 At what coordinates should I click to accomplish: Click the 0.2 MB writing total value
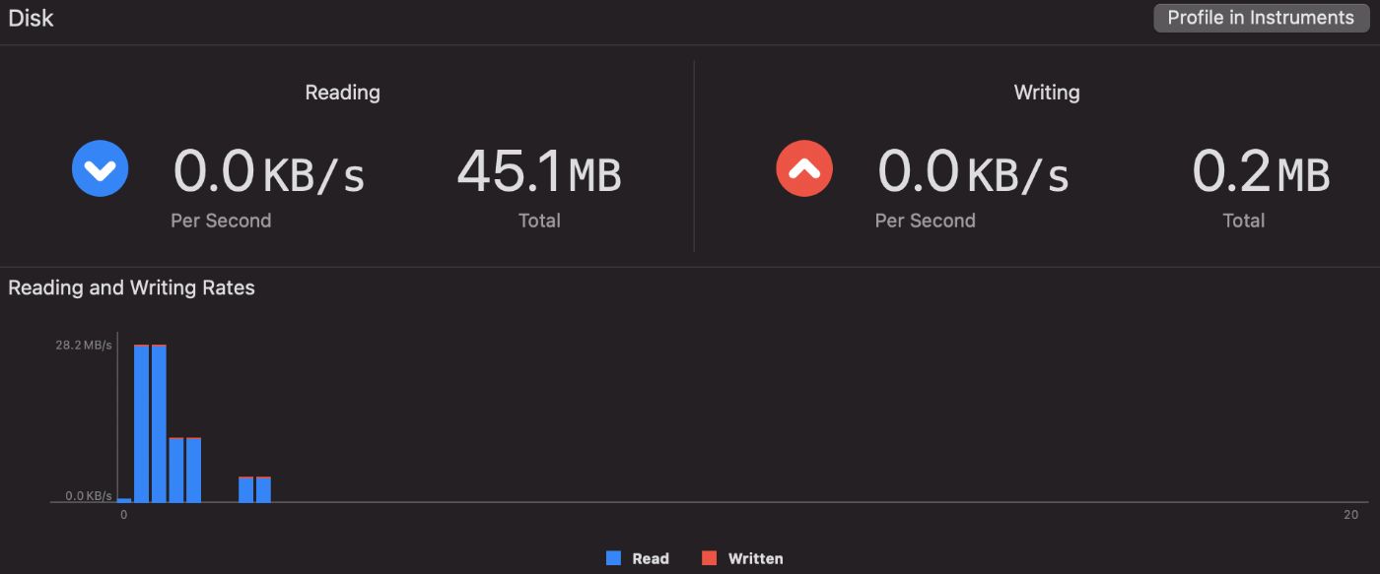point(1260,171)
